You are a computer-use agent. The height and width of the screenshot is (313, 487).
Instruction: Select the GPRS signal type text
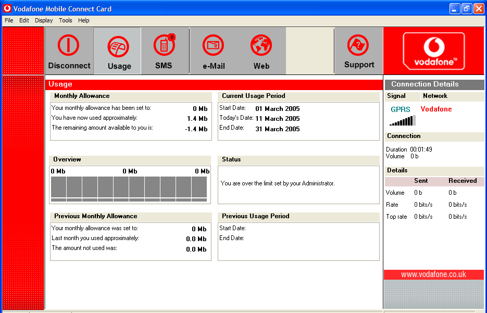tap(401, 109)
